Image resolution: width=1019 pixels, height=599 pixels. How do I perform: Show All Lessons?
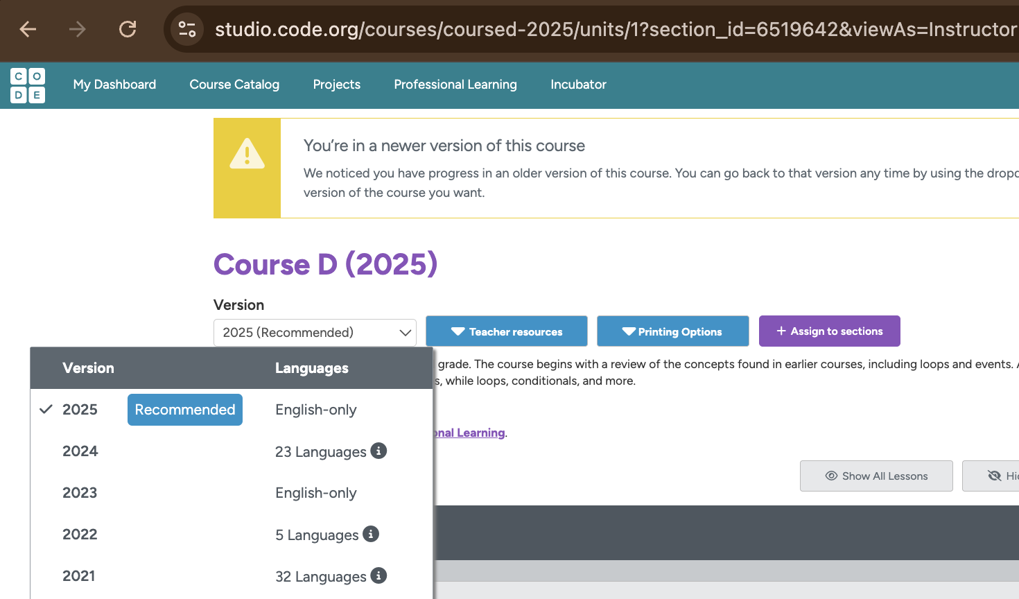coord(876,476)
